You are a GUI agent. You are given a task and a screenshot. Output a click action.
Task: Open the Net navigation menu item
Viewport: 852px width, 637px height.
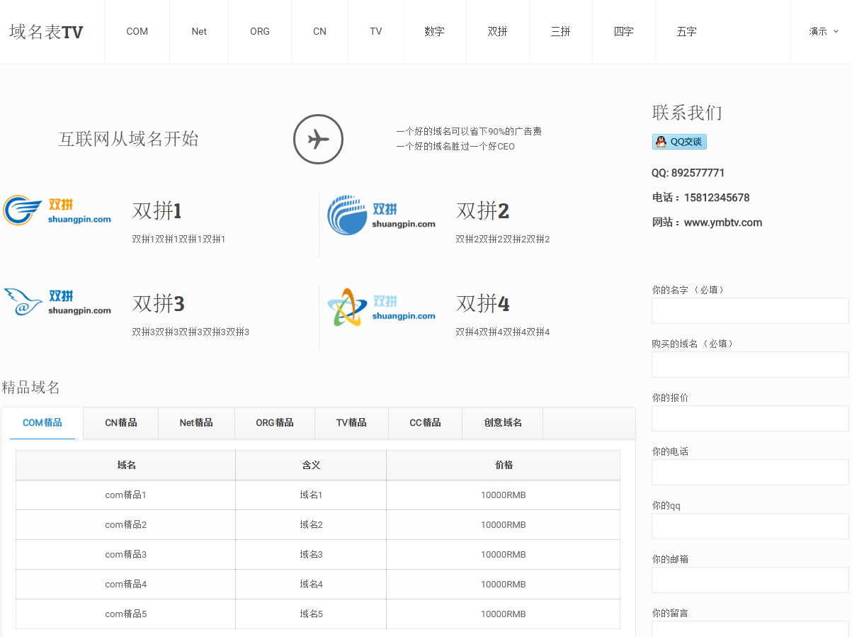pos(199,32)
